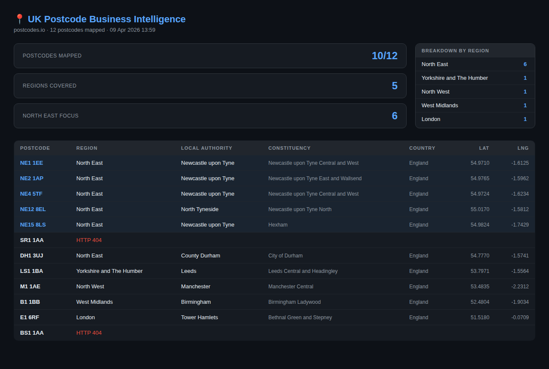Select the NE4 5TF postcode entry
The height and width of the screenshot is (369, 549).
[x=31, y=194]
